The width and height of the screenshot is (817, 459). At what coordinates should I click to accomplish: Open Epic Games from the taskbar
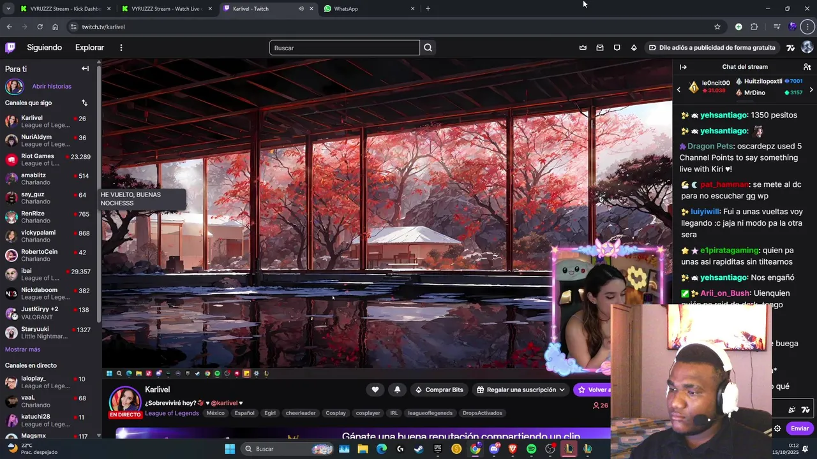tap(438, 449)
